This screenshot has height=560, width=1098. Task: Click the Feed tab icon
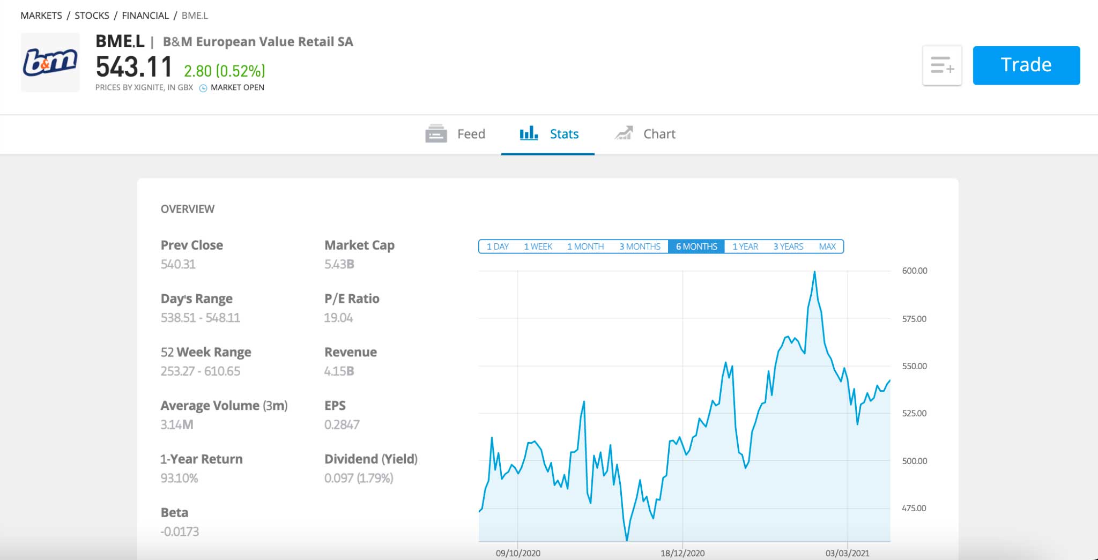point(436,133)
